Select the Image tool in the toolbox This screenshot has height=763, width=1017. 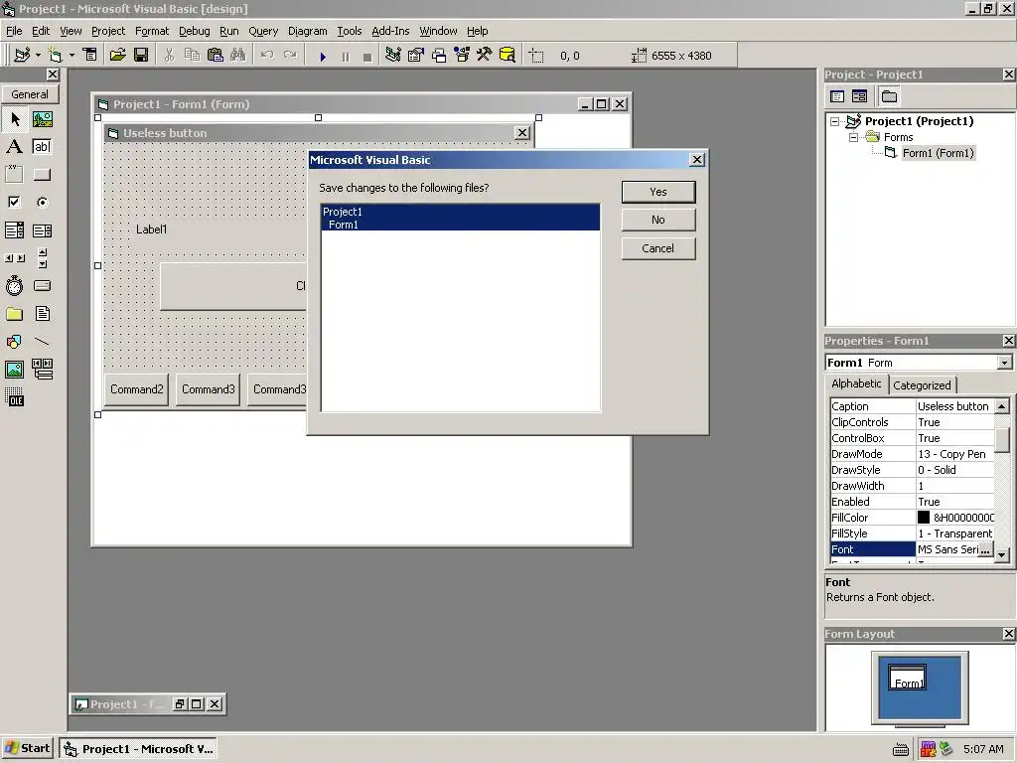pyautogui.click(x=15, y=370)
